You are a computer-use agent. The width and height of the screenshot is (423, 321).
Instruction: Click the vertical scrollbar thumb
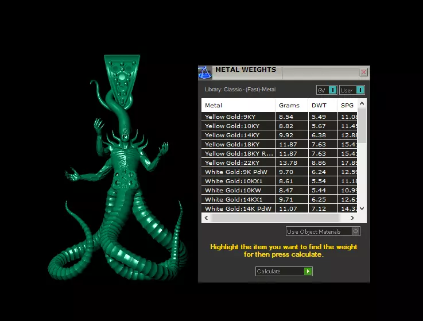362,125
